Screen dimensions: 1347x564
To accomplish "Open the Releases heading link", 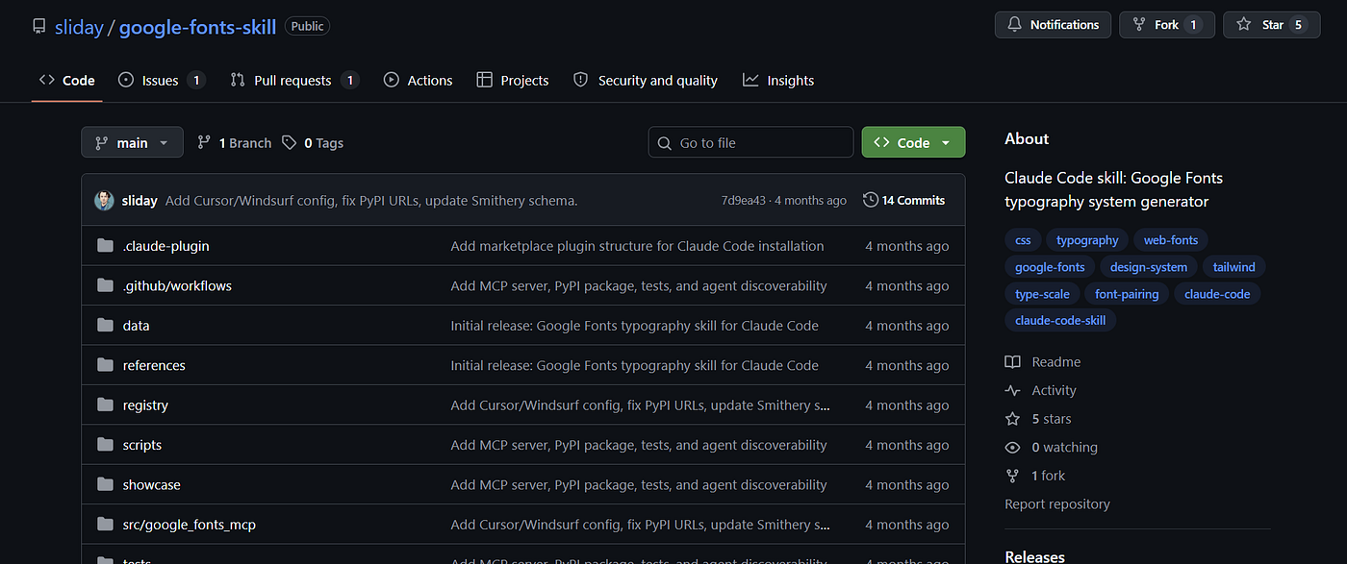I will [x=1035, y=556].
